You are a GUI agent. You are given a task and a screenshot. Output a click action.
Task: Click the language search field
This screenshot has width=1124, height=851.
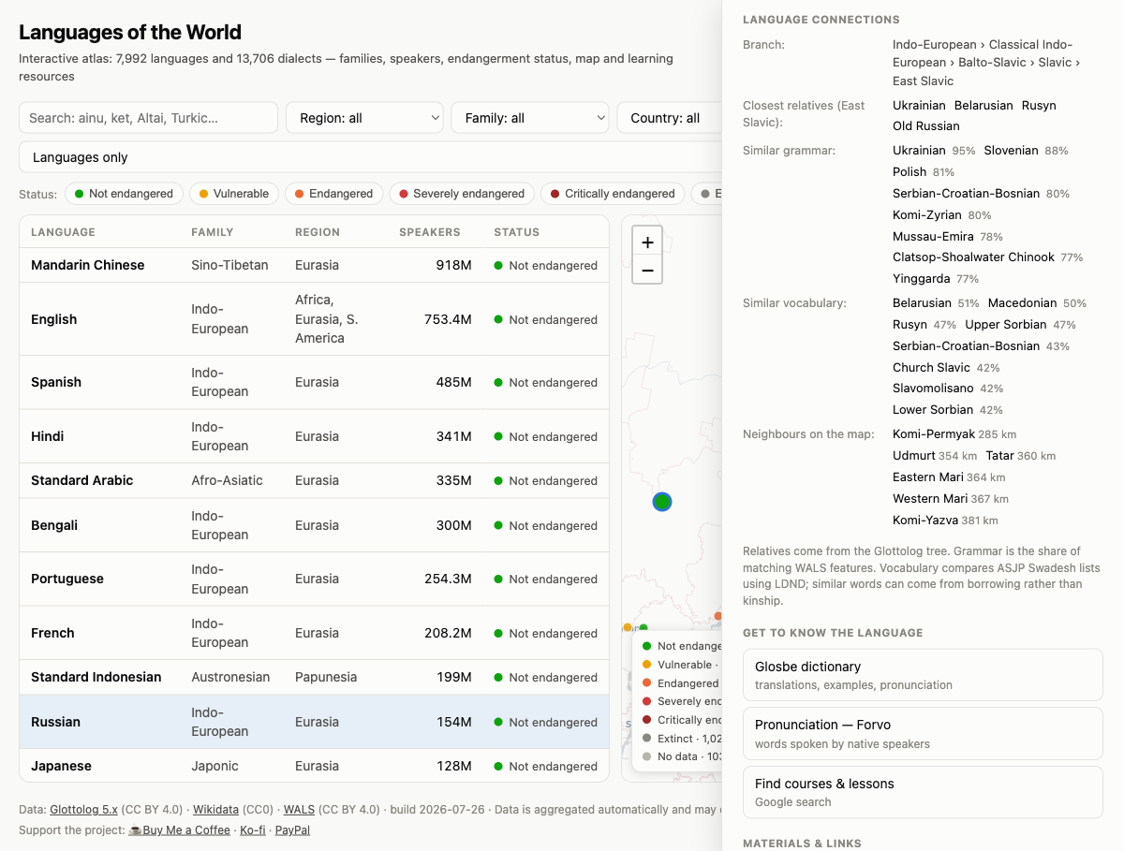pyautogui.click(x=149, y=118)
